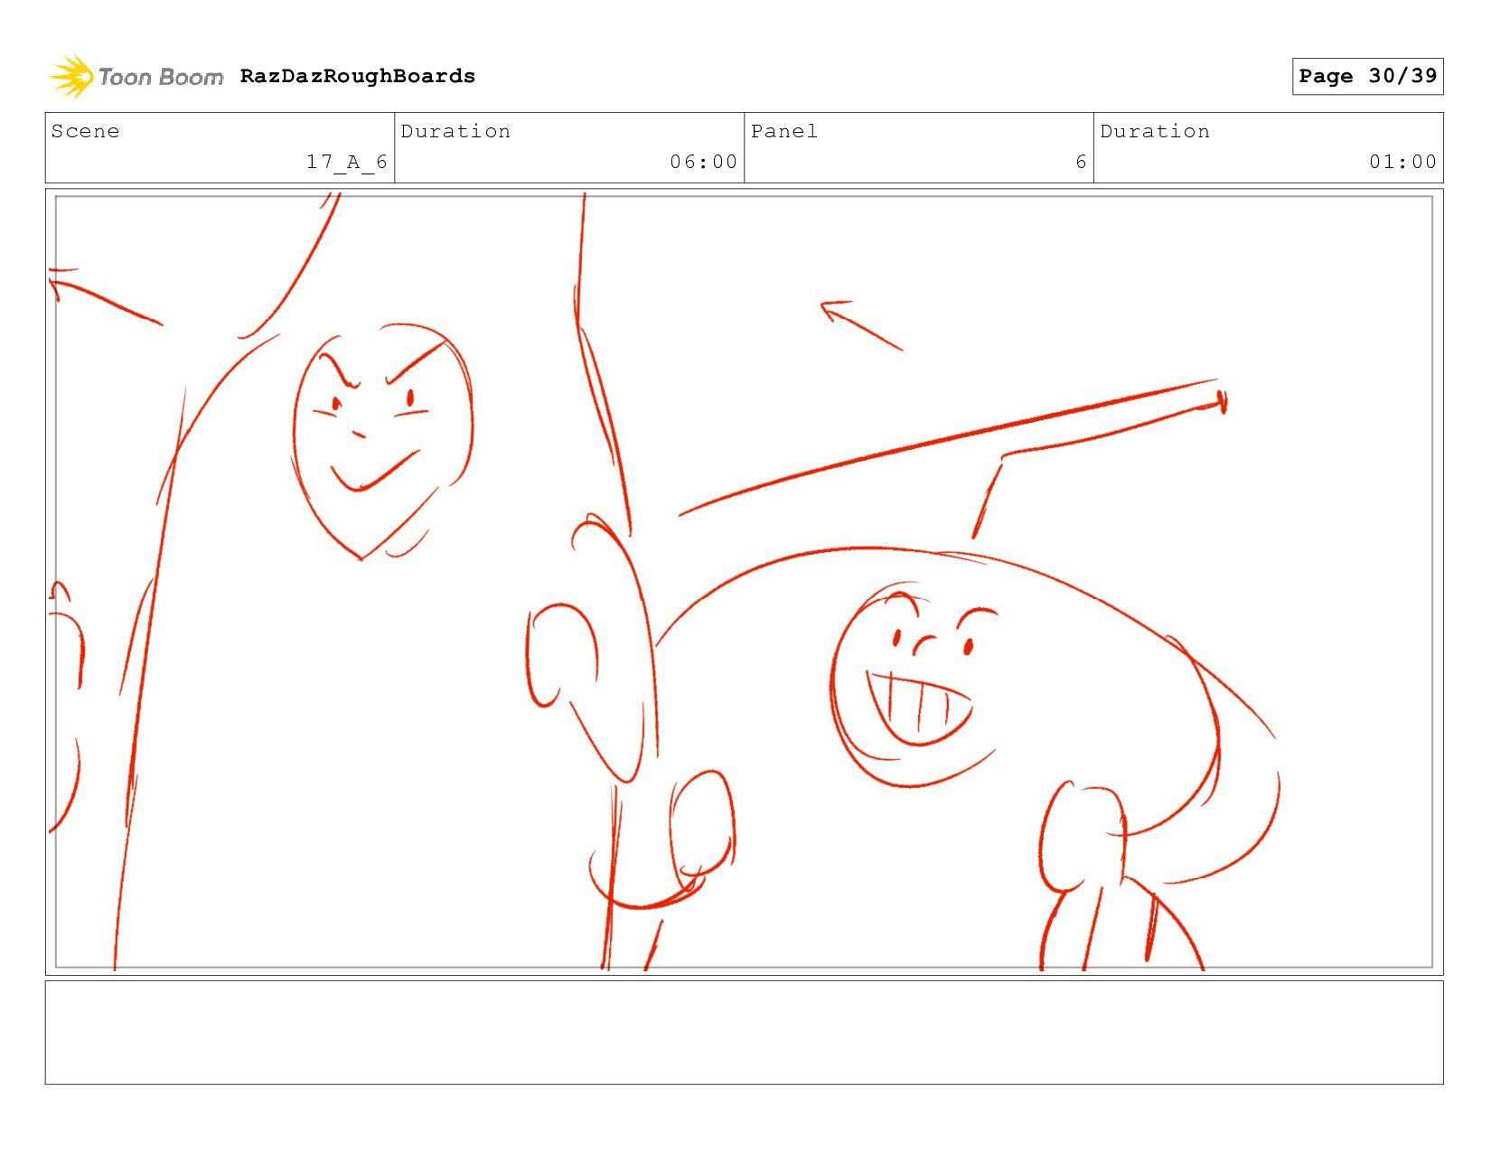
Task: Click the Page 30/39 indicator
Action: 1367,76
